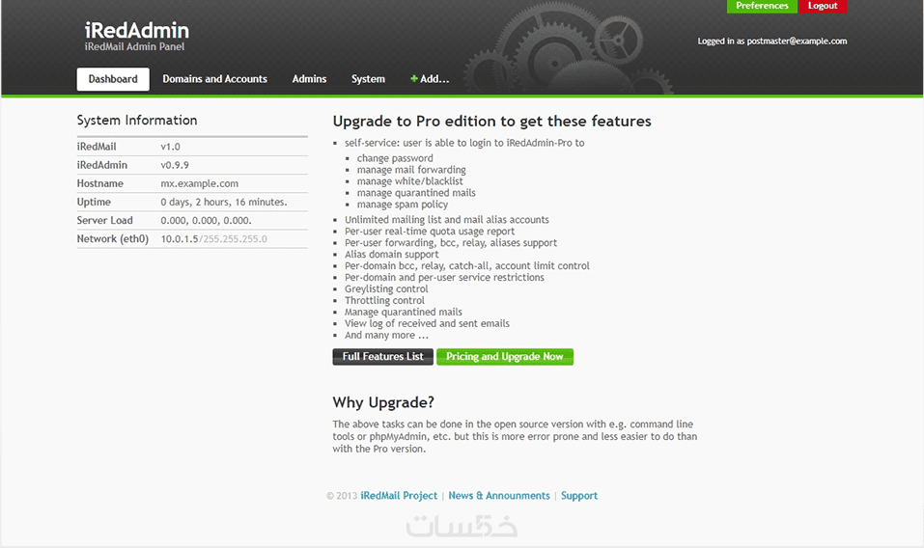Viewport: 924px width, 548px height.
Task: Click the manage spam policy item
Action: pyautogui.click(x=403, y=205)
